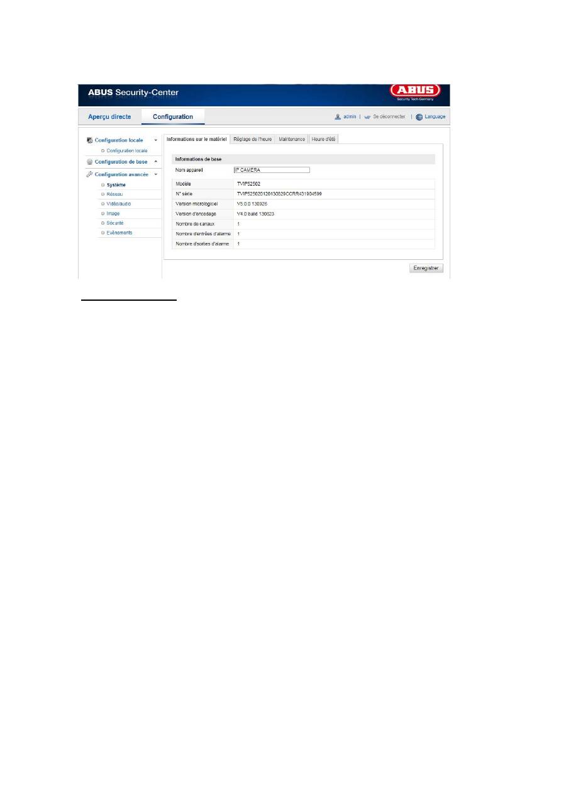Expand the Configuration de base chevron
Viewport: 566px width, 801px height.
155,162
